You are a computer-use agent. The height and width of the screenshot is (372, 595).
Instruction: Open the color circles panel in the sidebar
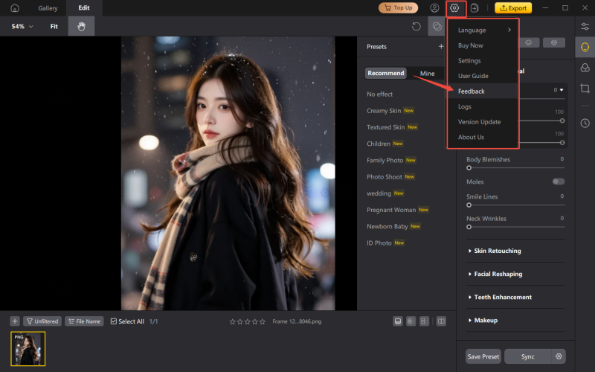[x=585, y=68]
